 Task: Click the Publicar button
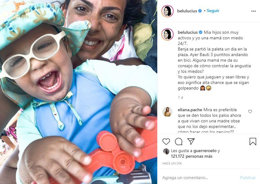pyautogui.click(x=248, y=177)
